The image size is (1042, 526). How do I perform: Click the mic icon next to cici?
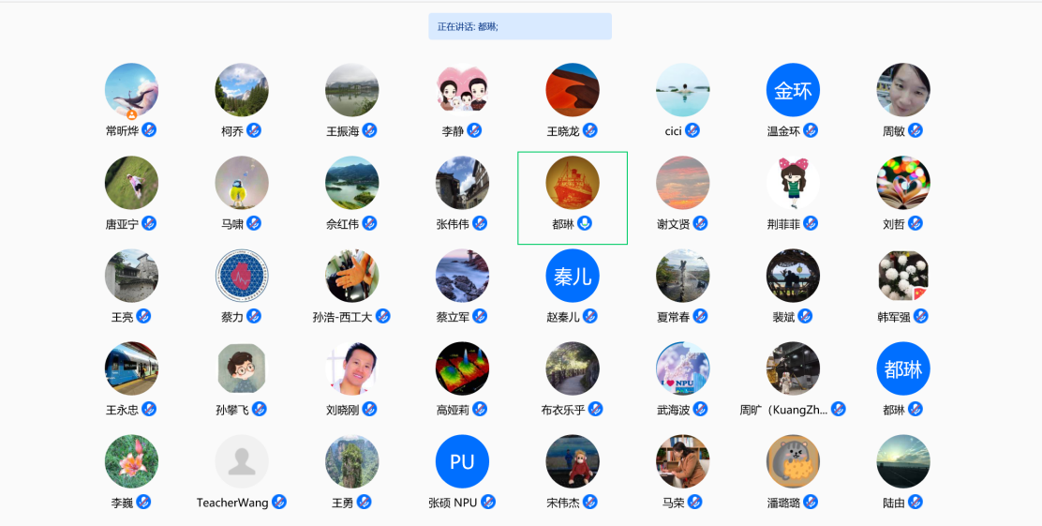coord(692,130)
